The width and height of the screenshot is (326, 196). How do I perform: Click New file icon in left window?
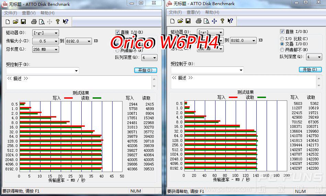8,22
